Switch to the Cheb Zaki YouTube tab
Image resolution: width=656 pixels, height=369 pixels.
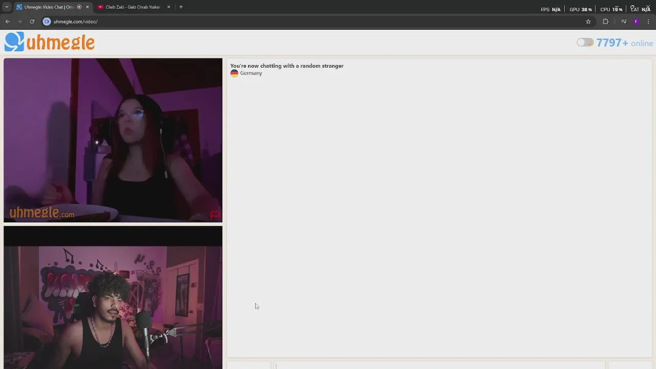click(x=133, y=7)
